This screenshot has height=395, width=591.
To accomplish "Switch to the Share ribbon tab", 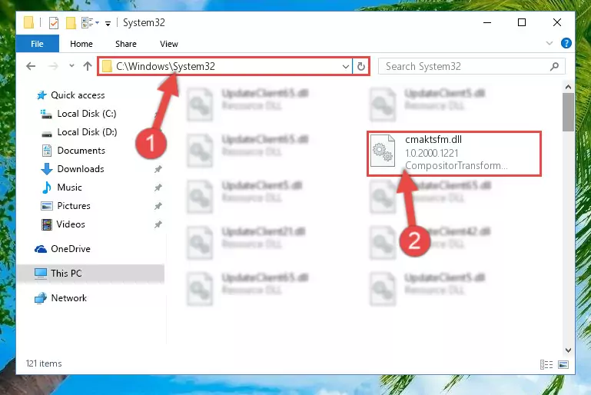I will pos(126,44).
